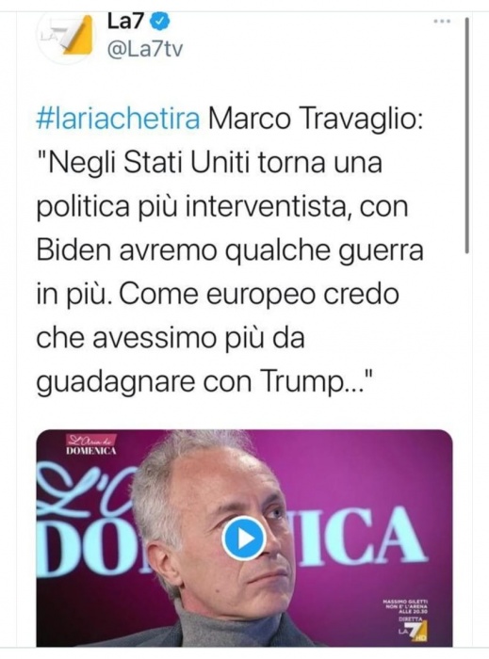Click the tweet line starting with Negli Stati Uniti
The width and height of the screenshot is (489, 659).
coord(209,163)
